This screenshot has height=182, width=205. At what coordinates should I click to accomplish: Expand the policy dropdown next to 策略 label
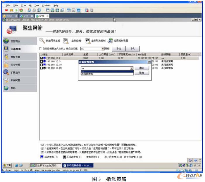(103, 49)
